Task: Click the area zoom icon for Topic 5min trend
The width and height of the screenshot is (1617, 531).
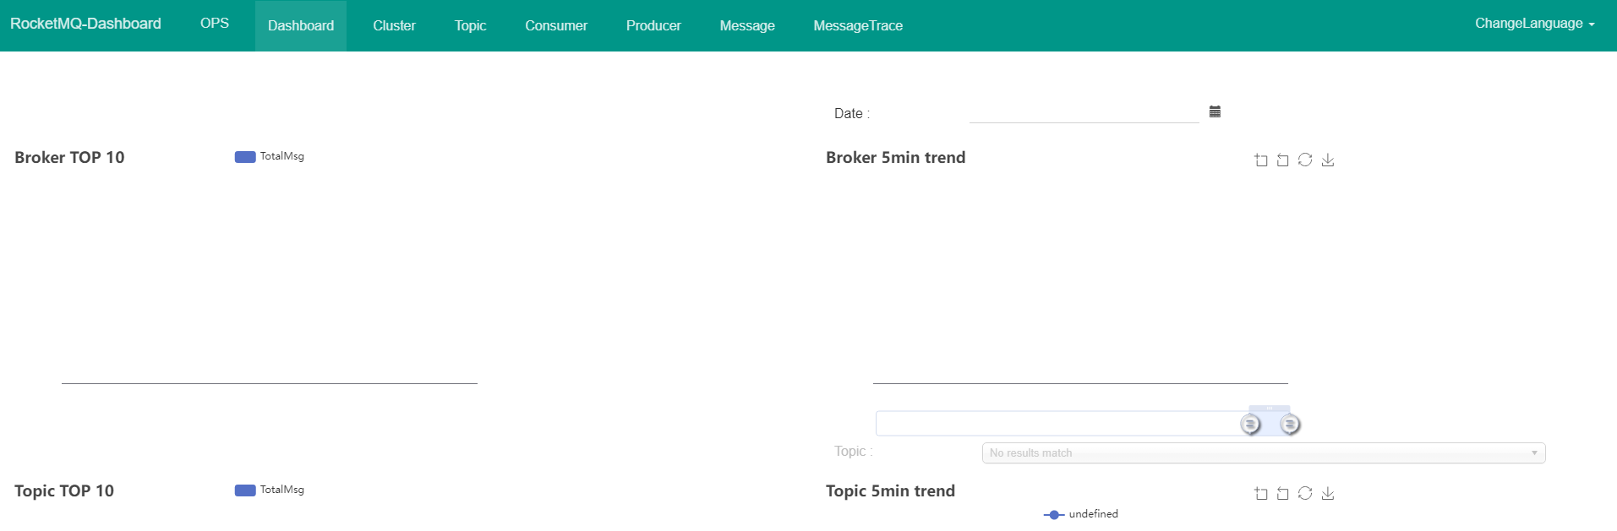Action: click(1261, 493)
